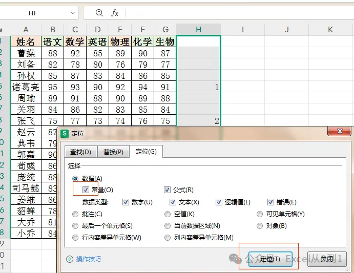This screenshot has height=273, width=354.
Task: Select column B header
Action: point(53,30)
